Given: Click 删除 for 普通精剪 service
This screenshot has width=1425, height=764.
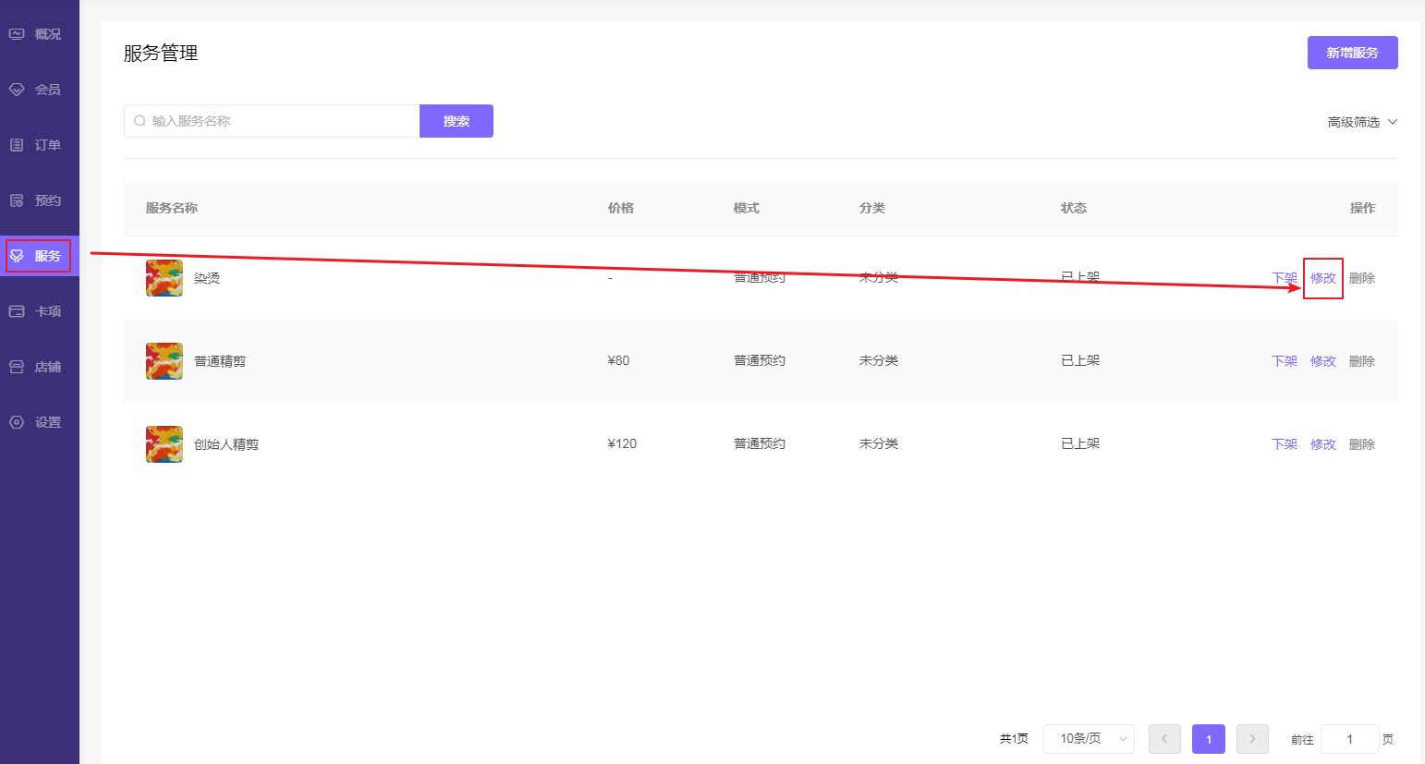Looking at the screenshot, I should coord(1362,361).
